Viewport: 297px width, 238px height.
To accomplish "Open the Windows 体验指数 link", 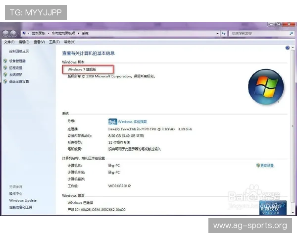I will 132,121.
